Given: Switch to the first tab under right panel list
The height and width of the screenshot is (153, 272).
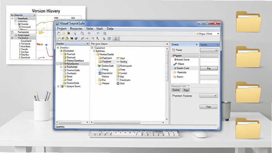Looking at the screenshot, I should point(176,90).
